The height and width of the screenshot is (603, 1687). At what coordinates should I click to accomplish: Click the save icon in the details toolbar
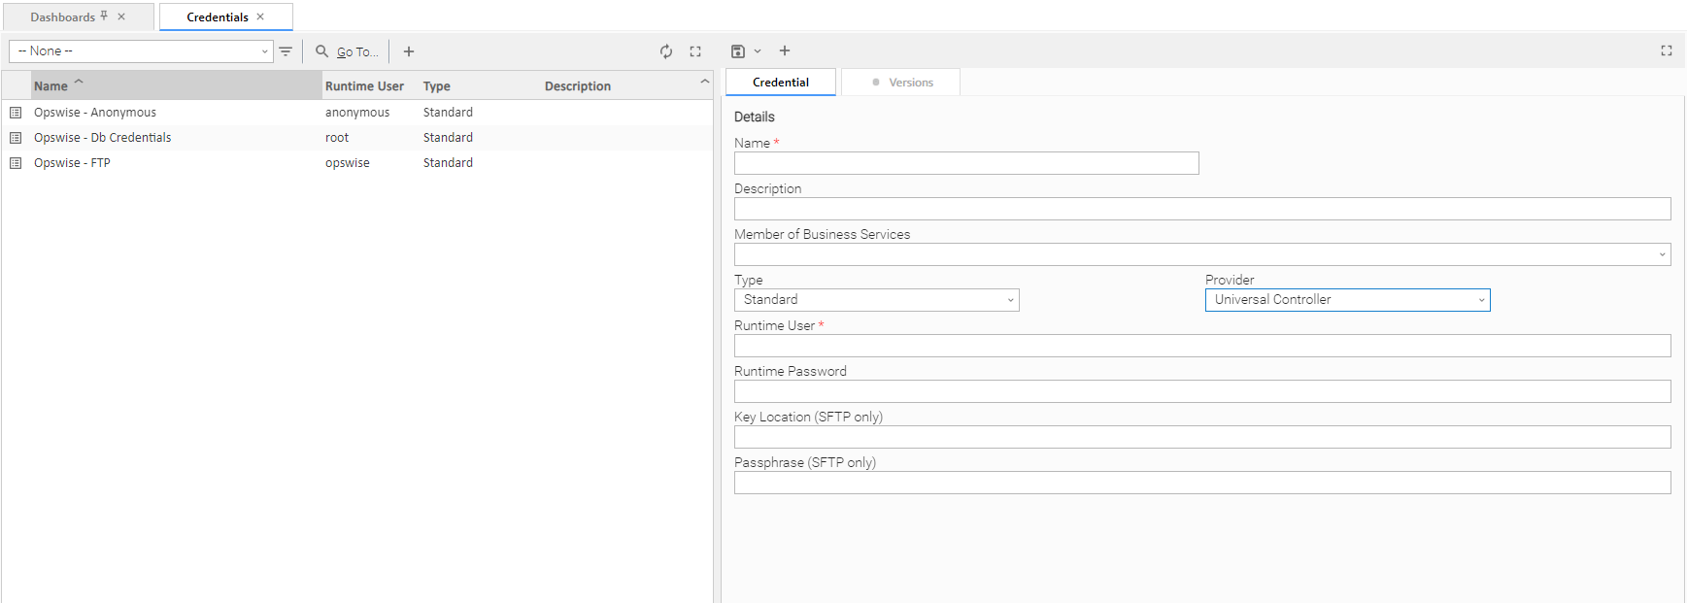738,51
